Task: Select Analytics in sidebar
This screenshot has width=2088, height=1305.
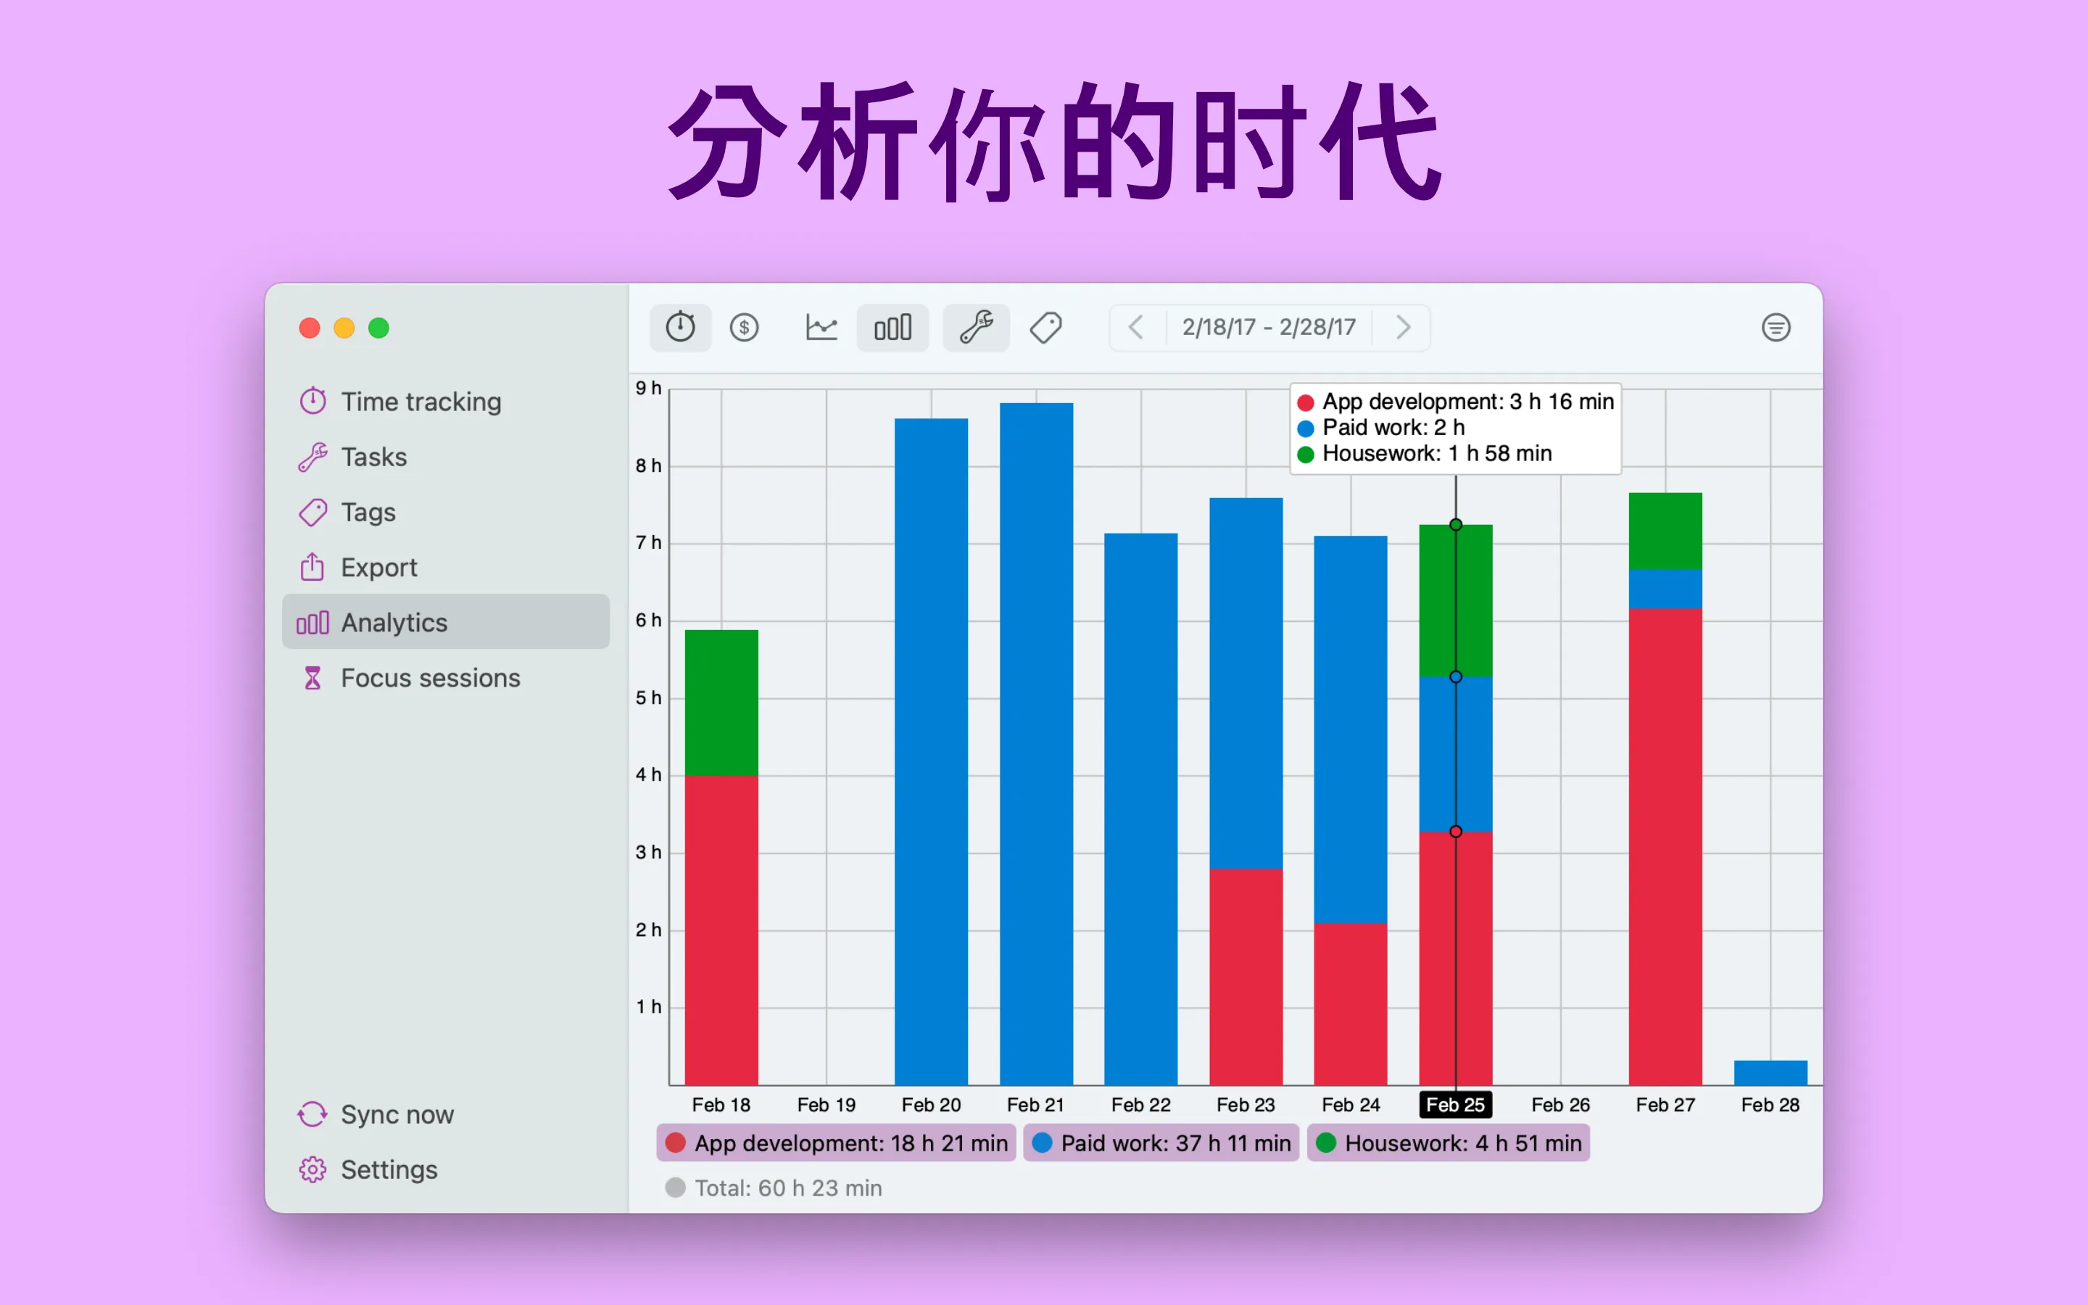Action: point(445,622)
